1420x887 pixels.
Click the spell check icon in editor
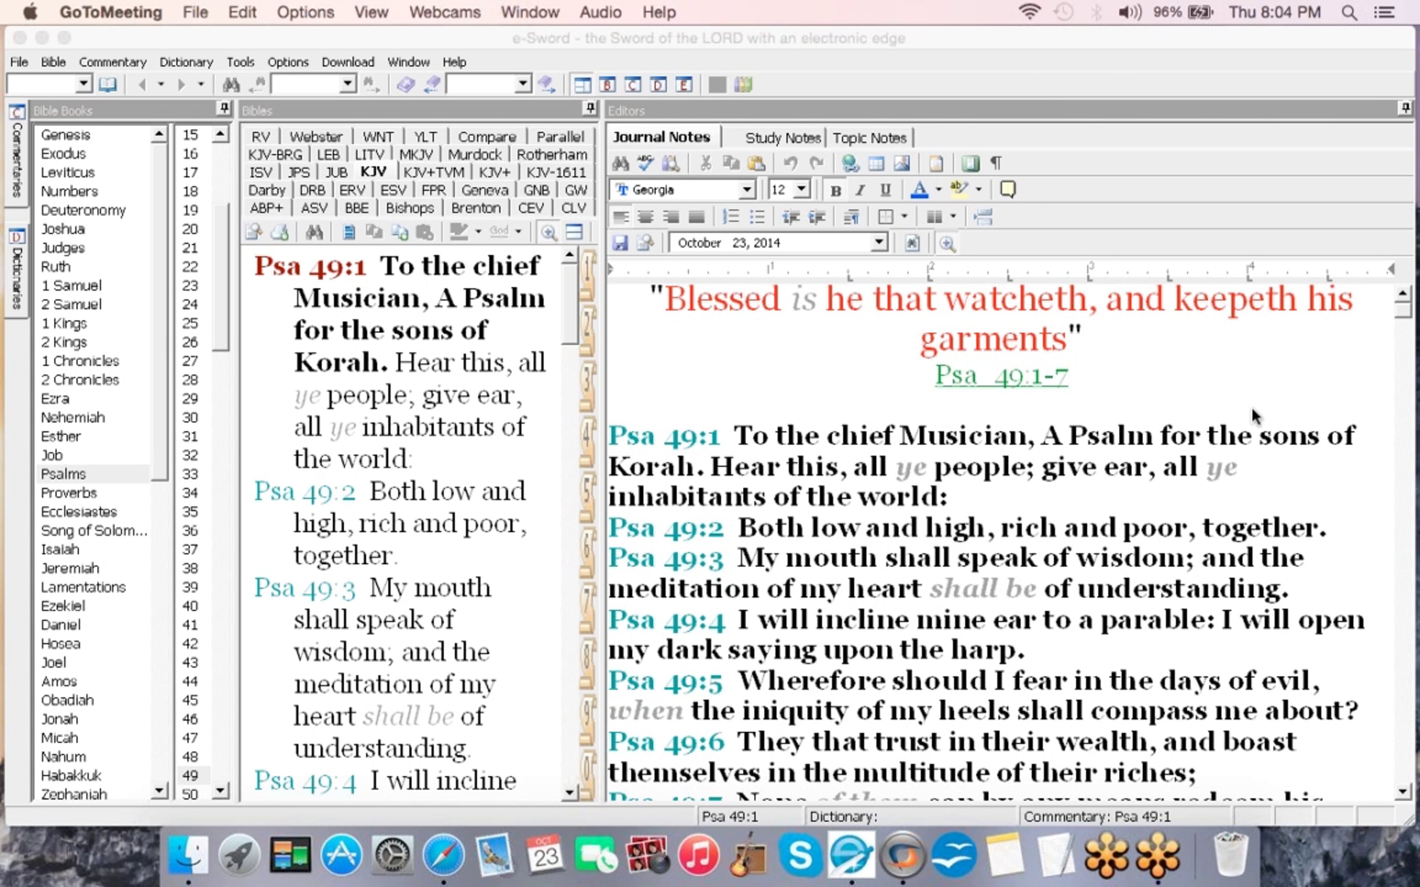coord(646,163)
